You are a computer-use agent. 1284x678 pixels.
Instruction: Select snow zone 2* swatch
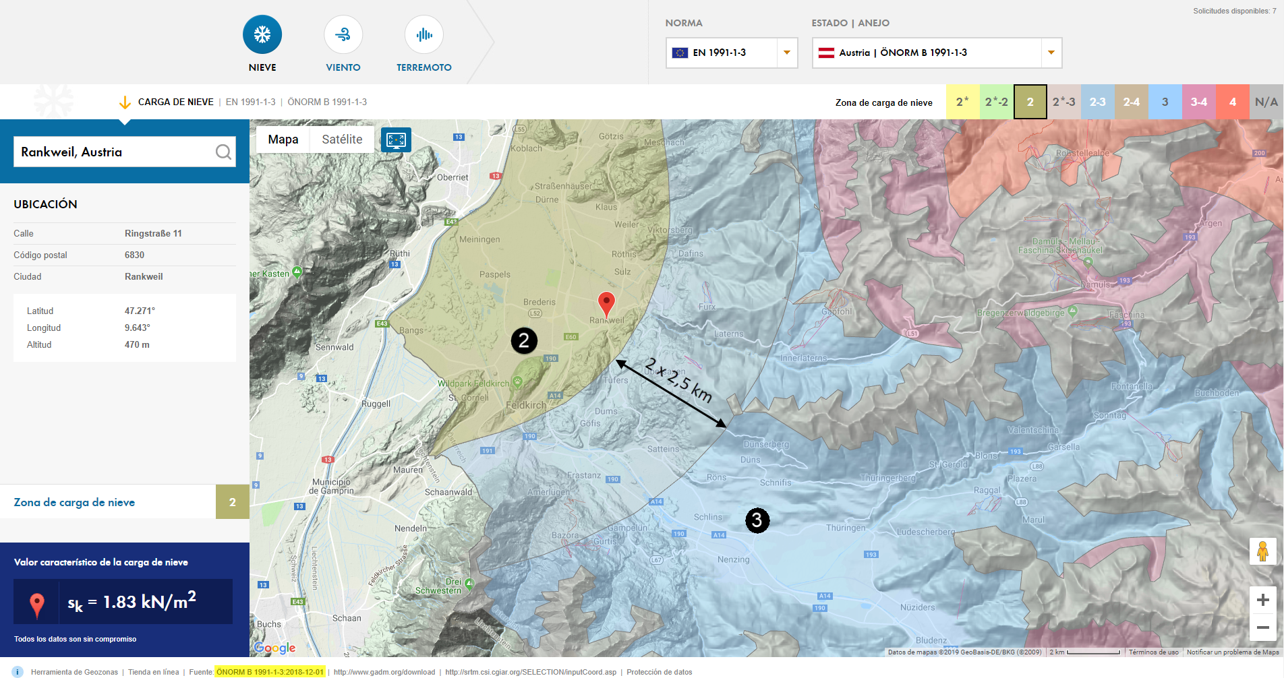tap(963, 102)
